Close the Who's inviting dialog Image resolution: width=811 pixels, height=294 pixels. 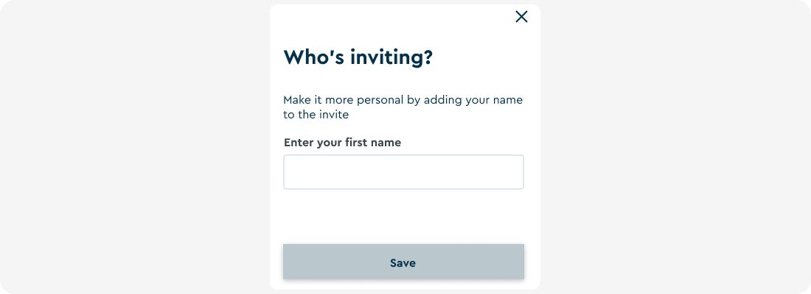tap(521, 17)
